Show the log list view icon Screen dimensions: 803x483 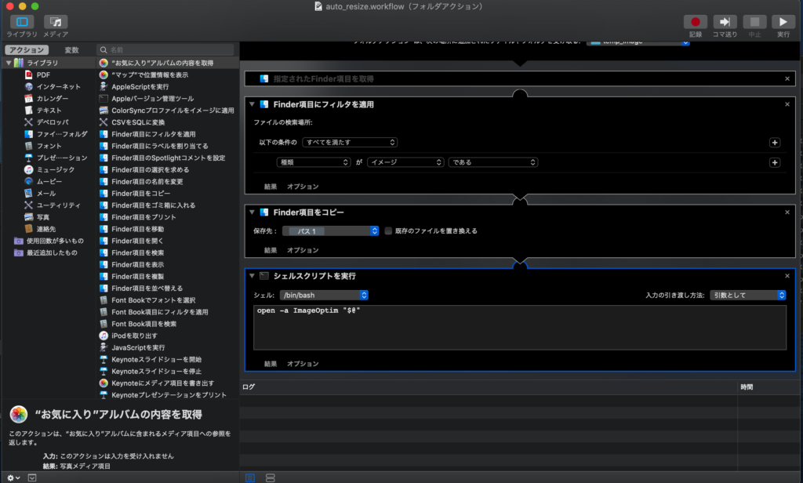click(250, 478)
